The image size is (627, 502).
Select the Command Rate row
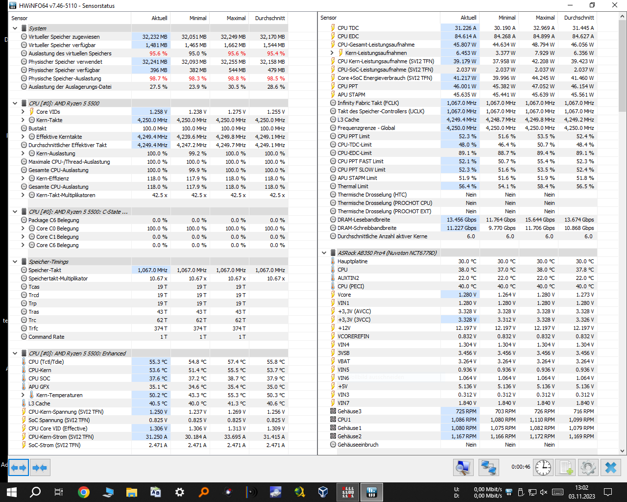coord(148,337)
